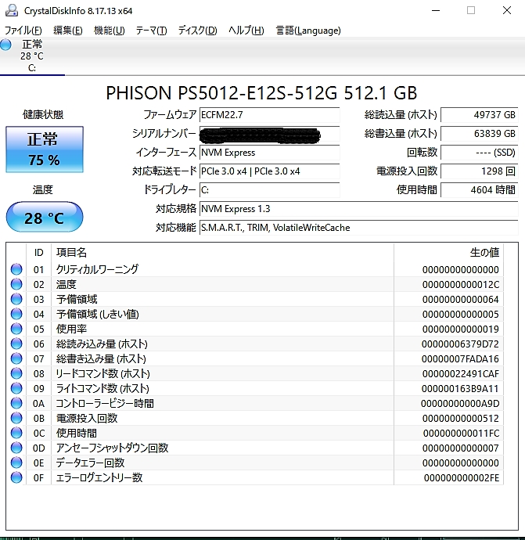Open the 言語(Language) menu
The image size is (525, 540).
point(308,31)
